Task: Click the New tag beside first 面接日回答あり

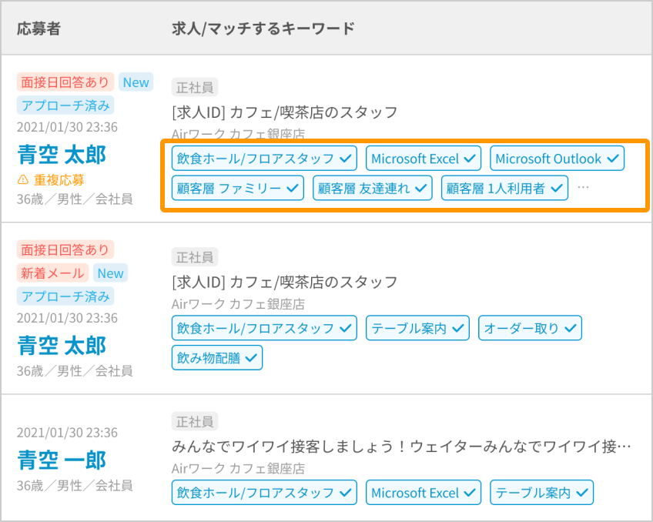Action: click(136, 82)
